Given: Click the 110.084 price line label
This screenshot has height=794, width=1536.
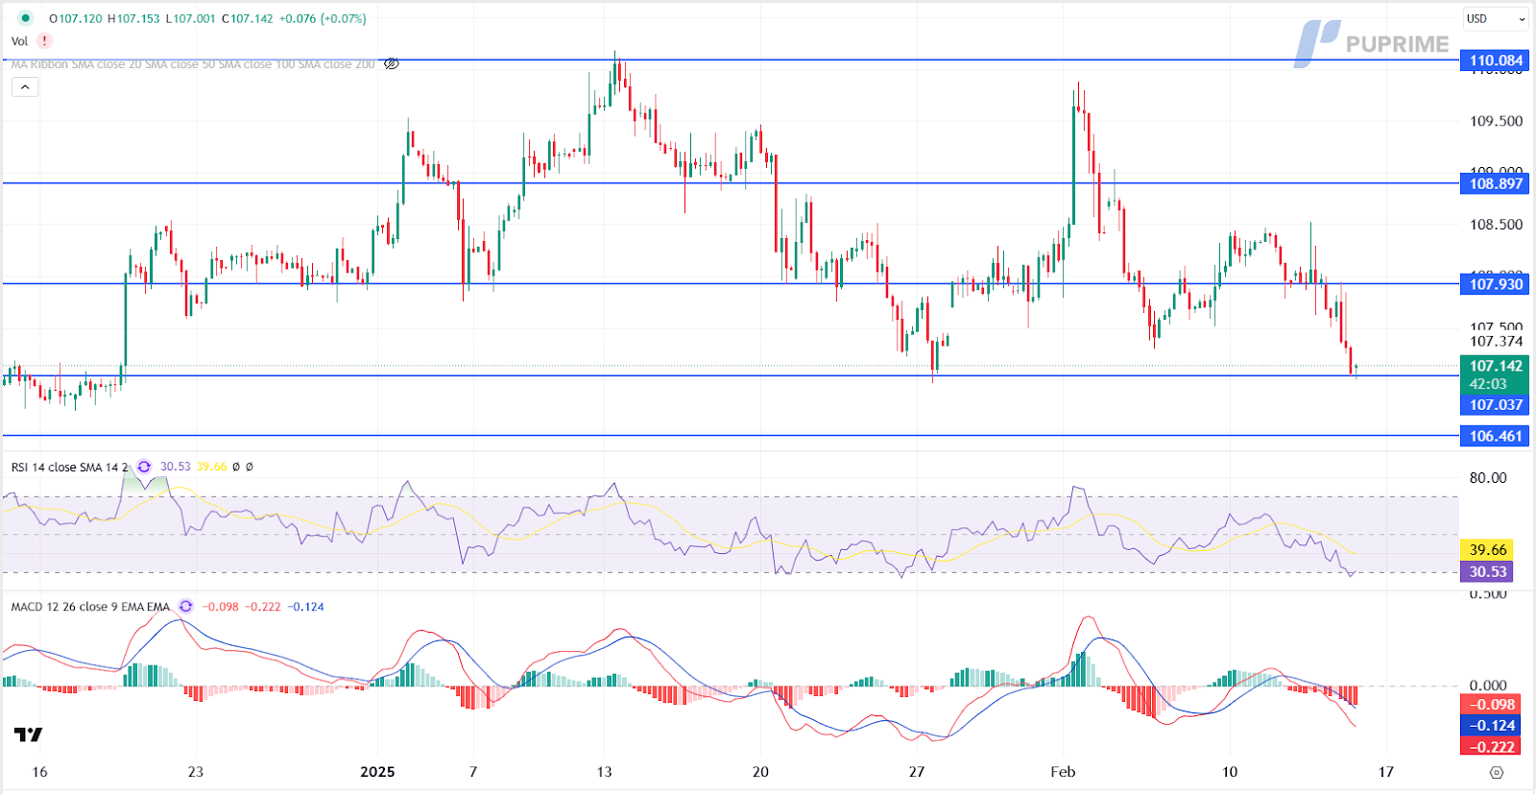Looking at the screenshot, I should point(1495,60).
